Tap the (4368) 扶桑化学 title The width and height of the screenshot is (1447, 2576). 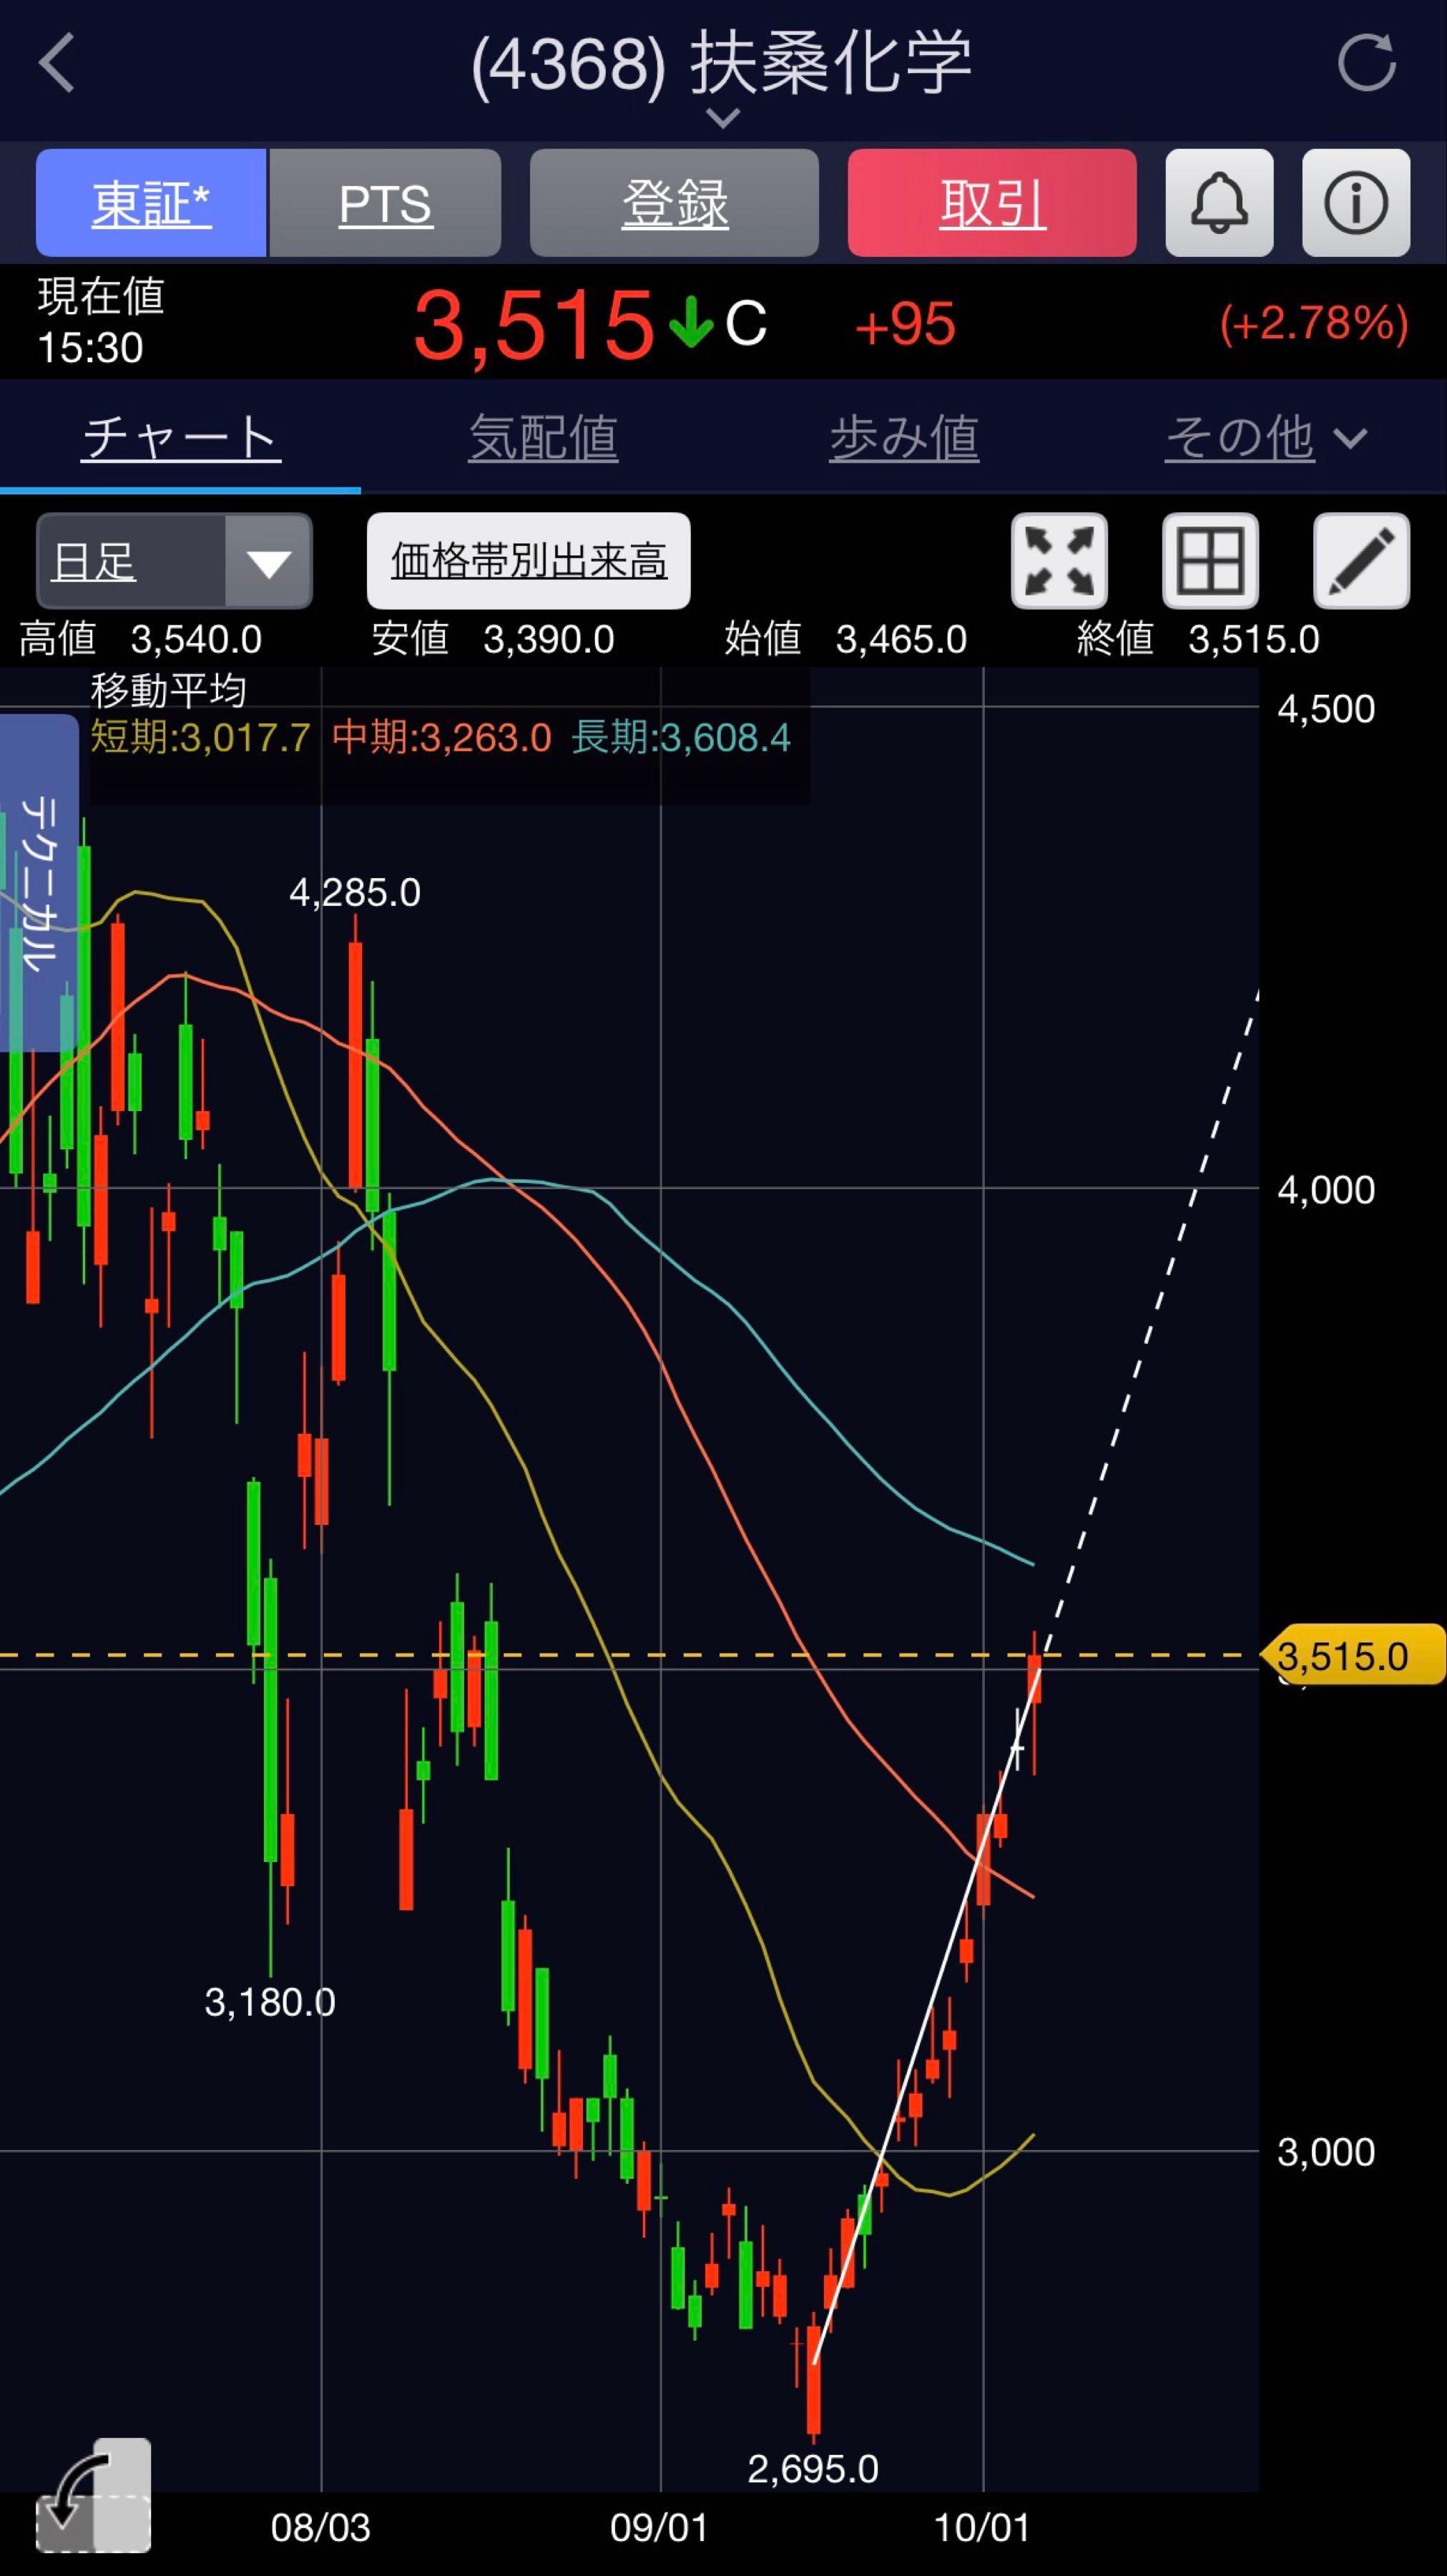click(x=722, y=64)
